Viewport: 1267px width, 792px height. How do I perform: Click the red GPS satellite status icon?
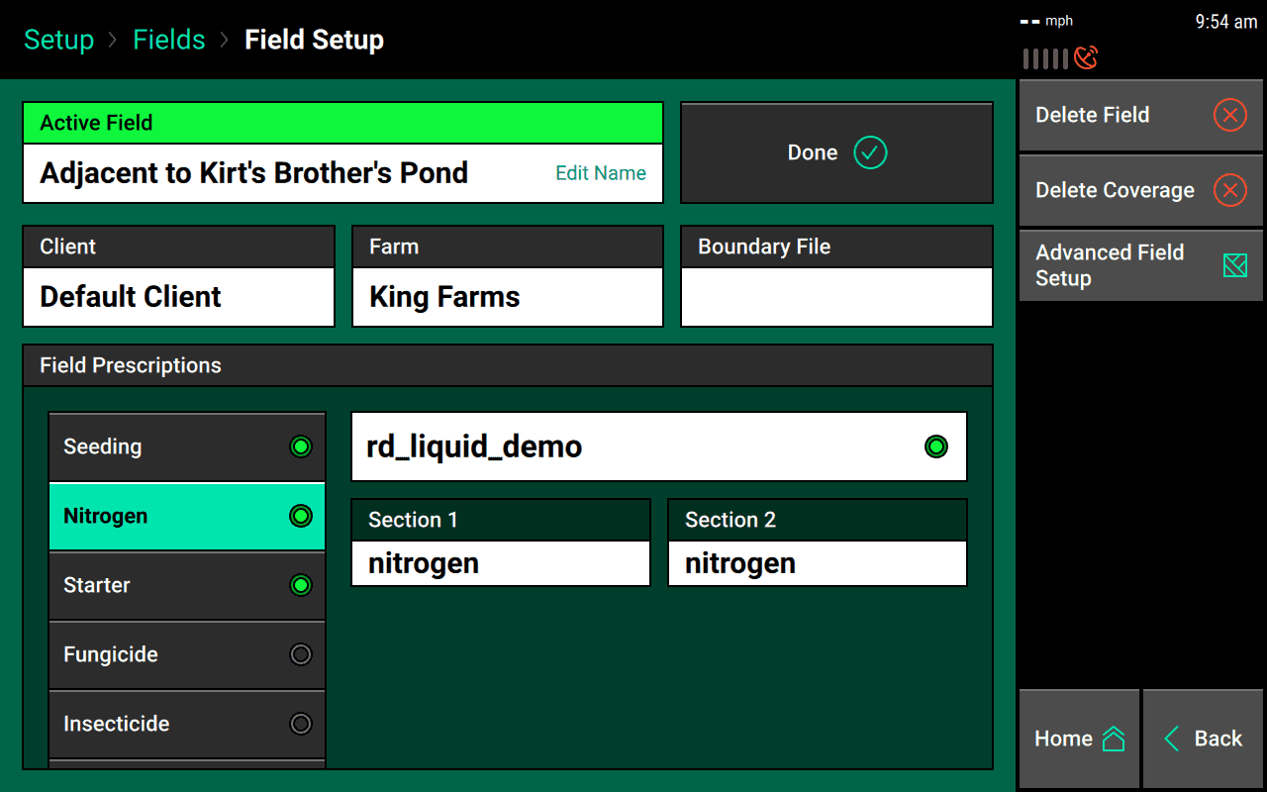coord(1086,57)
